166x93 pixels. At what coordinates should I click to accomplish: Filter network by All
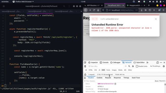pyautogui.click(x=86, y=70)
